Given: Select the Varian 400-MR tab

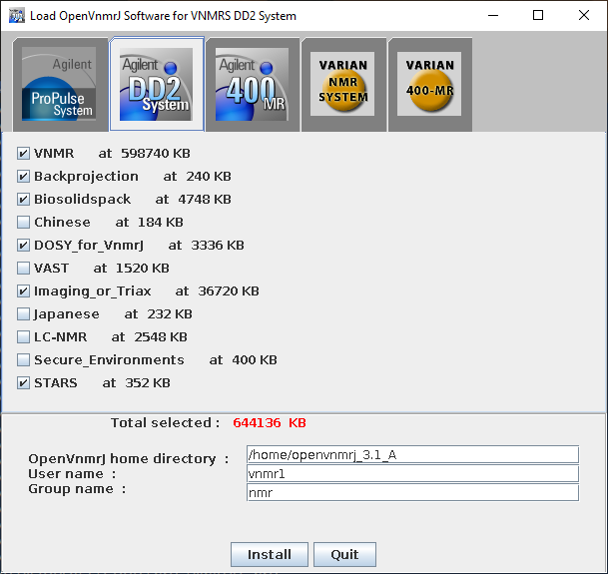Looking at the screenshot, I should [430, 85].
